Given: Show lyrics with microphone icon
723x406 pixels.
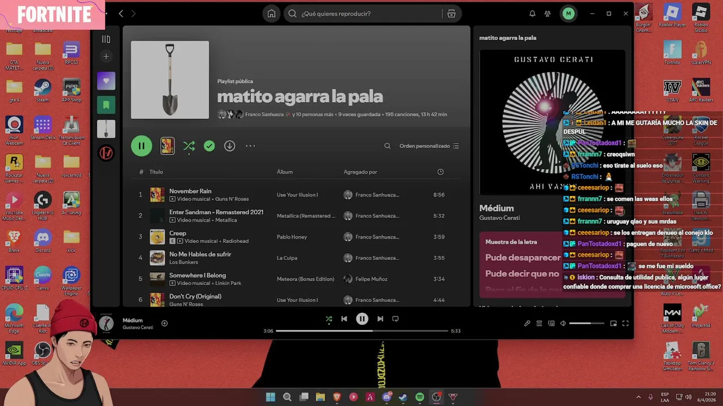Looking at the screenshot, I should [527, 323].
